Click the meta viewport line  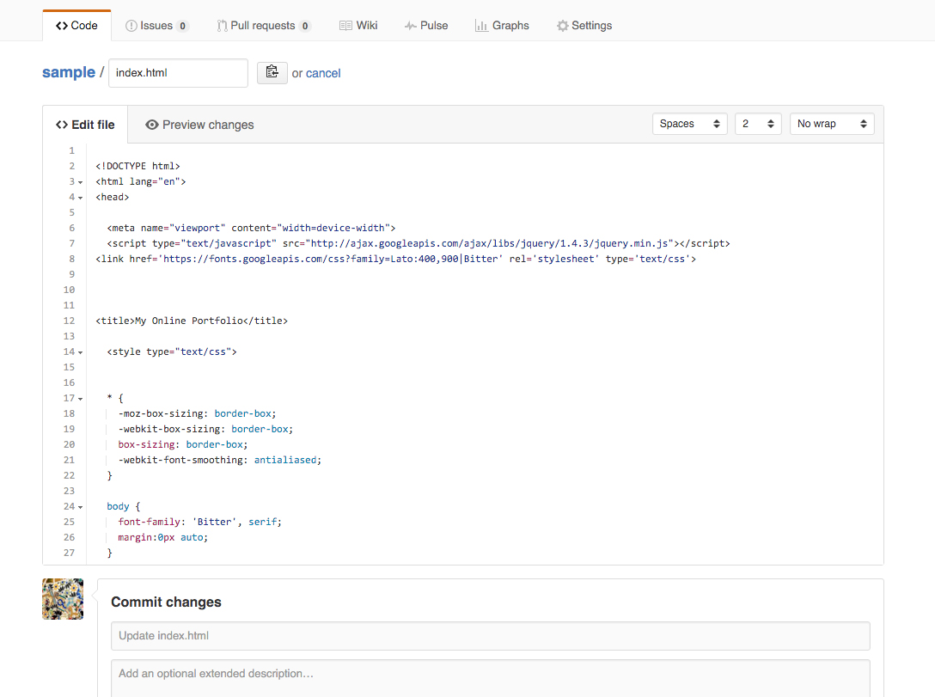click(x=251, y=228)
